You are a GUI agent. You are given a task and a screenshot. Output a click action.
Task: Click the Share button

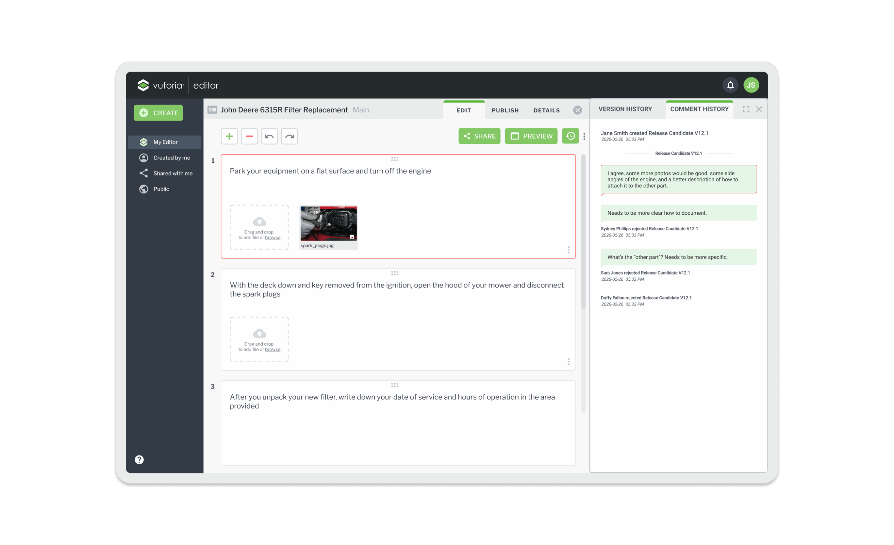point(479,136)
